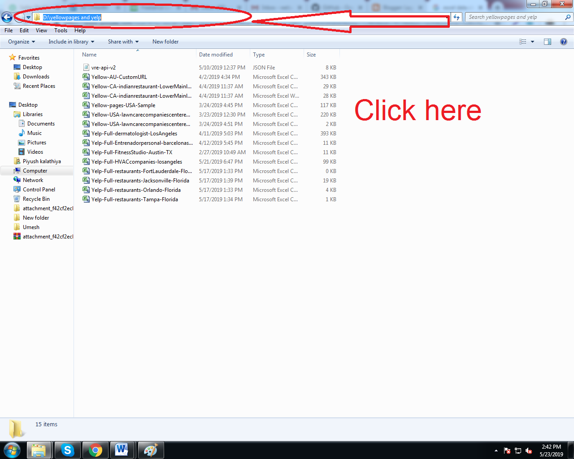Open Google Chrome from the taskbar
The height and width of the screenshot is (459, 574).
[x=95, y=450]
